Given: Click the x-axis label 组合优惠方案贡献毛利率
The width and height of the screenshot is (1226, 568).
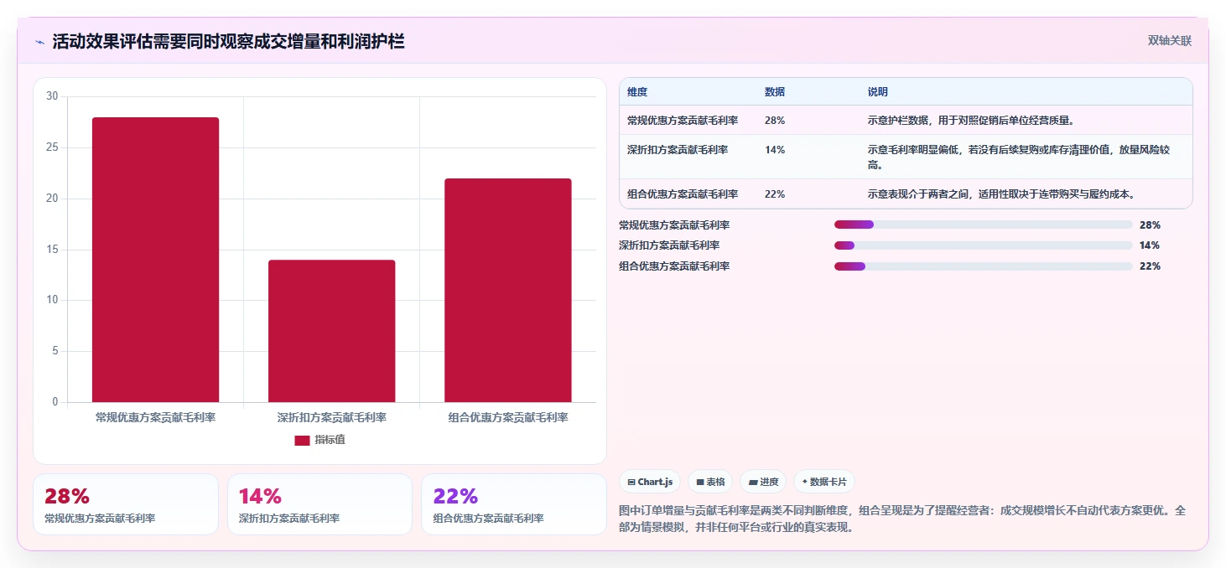Looking at the screenshot, I should (508, 417).
